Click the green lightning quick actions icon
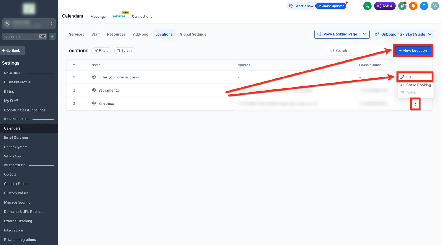Screen dimensions: 442x245 (52, 36)
